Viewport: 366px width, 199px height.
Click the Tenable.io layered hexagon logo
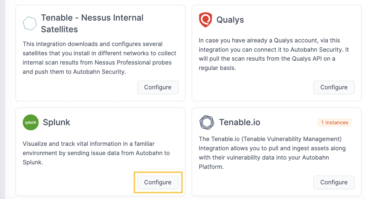click(x=207, y=122)
